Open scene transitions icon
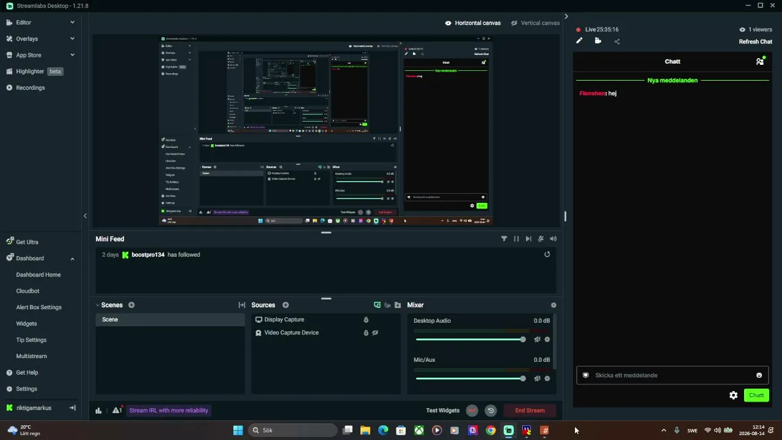 pyautogui.click(x=242, y=305)
